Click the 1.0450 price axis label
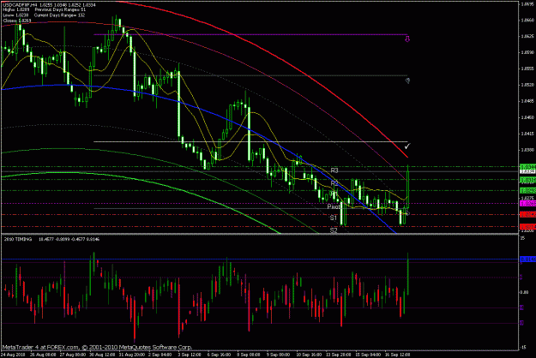The height and width of the screenshot is (358, 536). 527,117
